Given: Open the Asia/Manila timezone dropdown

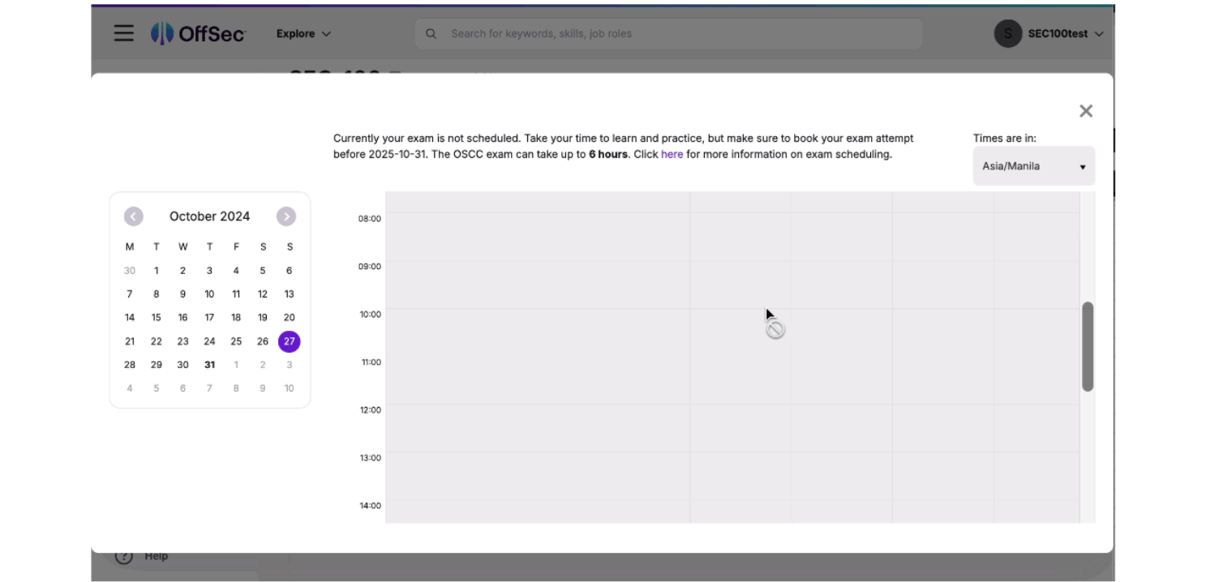Looking at the screenshot, I should pos(1033,166).
